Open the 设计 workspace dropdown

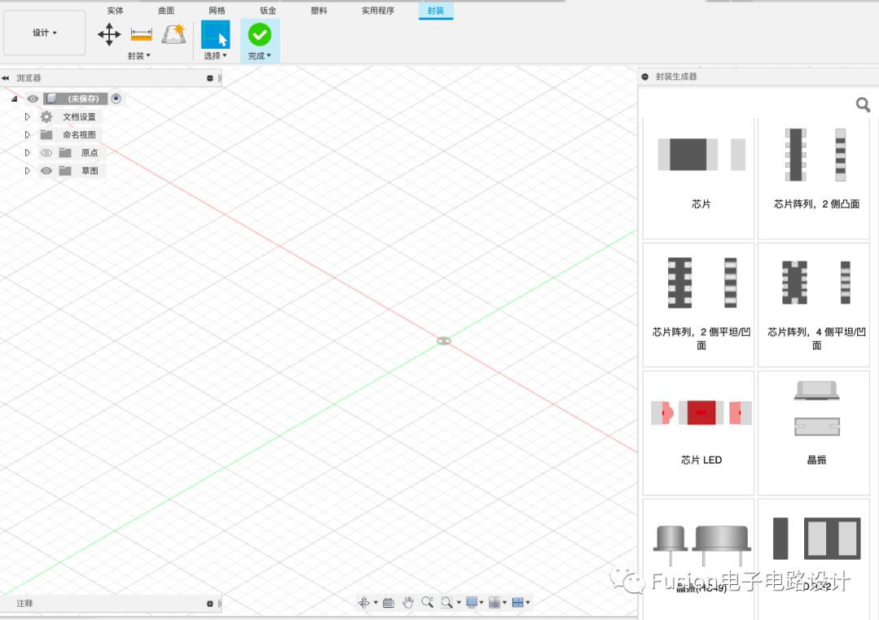pos(44,33)
